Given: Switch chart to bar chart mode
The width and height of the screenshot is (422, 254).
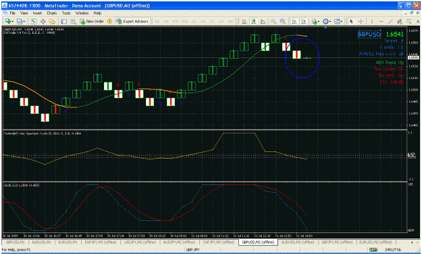Looking at the screenshot, I should (244, 21).
